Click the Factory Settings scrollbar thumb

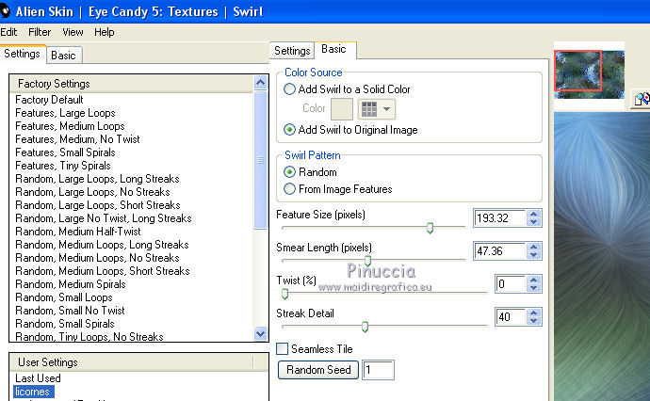point(260,159)
